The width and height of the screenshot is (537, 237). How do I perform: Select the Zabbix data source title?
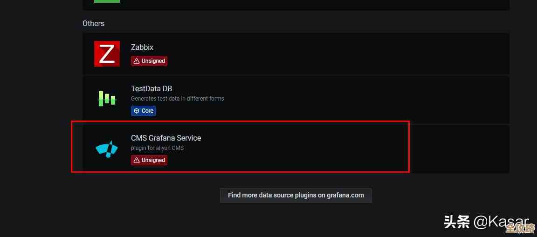[x=142, y=47]
